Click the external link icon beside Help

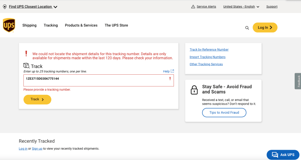point(172,71)
